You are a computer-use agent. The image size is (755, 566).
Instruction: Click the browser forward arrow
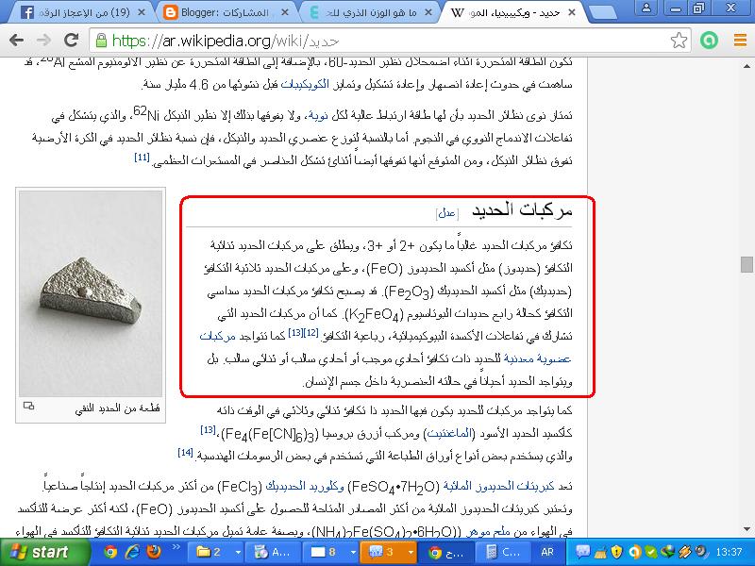point(43,41)
